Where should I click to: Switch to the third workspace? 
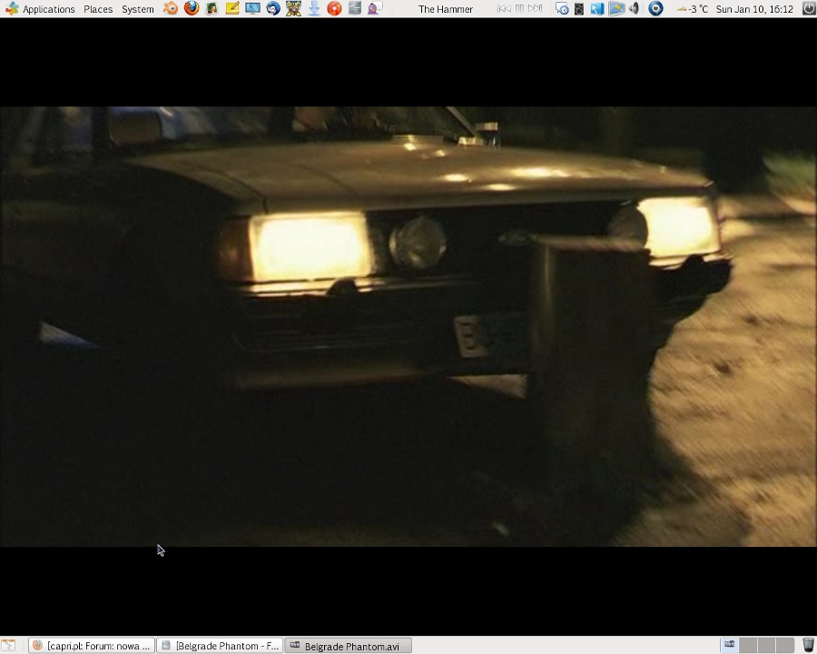pos(767,645)
